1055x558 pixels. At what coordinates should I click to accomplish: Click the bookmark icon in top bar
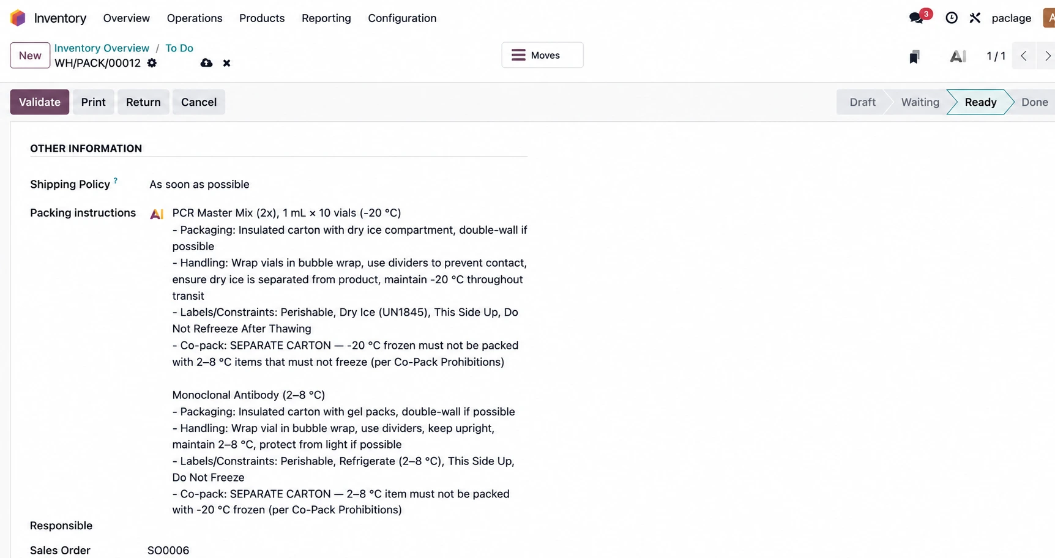[914, 57]
